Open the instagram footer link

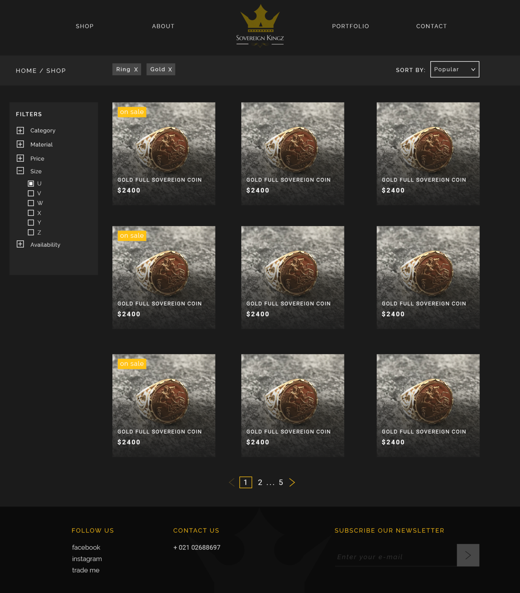coord(87,559)
